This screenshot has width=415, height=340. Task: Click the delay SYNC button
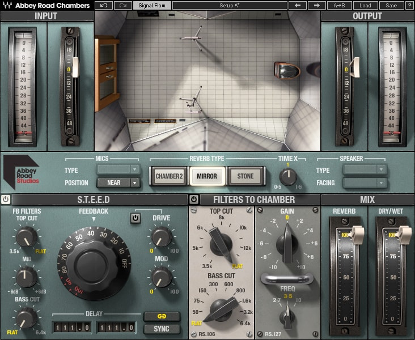tap(162, 329)
